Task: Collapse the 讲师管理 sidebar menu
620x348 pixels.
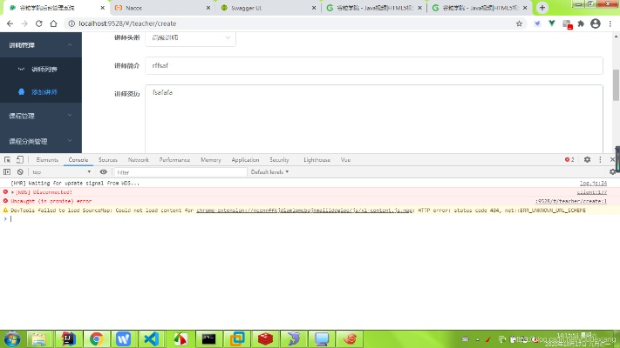Action: click(x=41, y=43)
